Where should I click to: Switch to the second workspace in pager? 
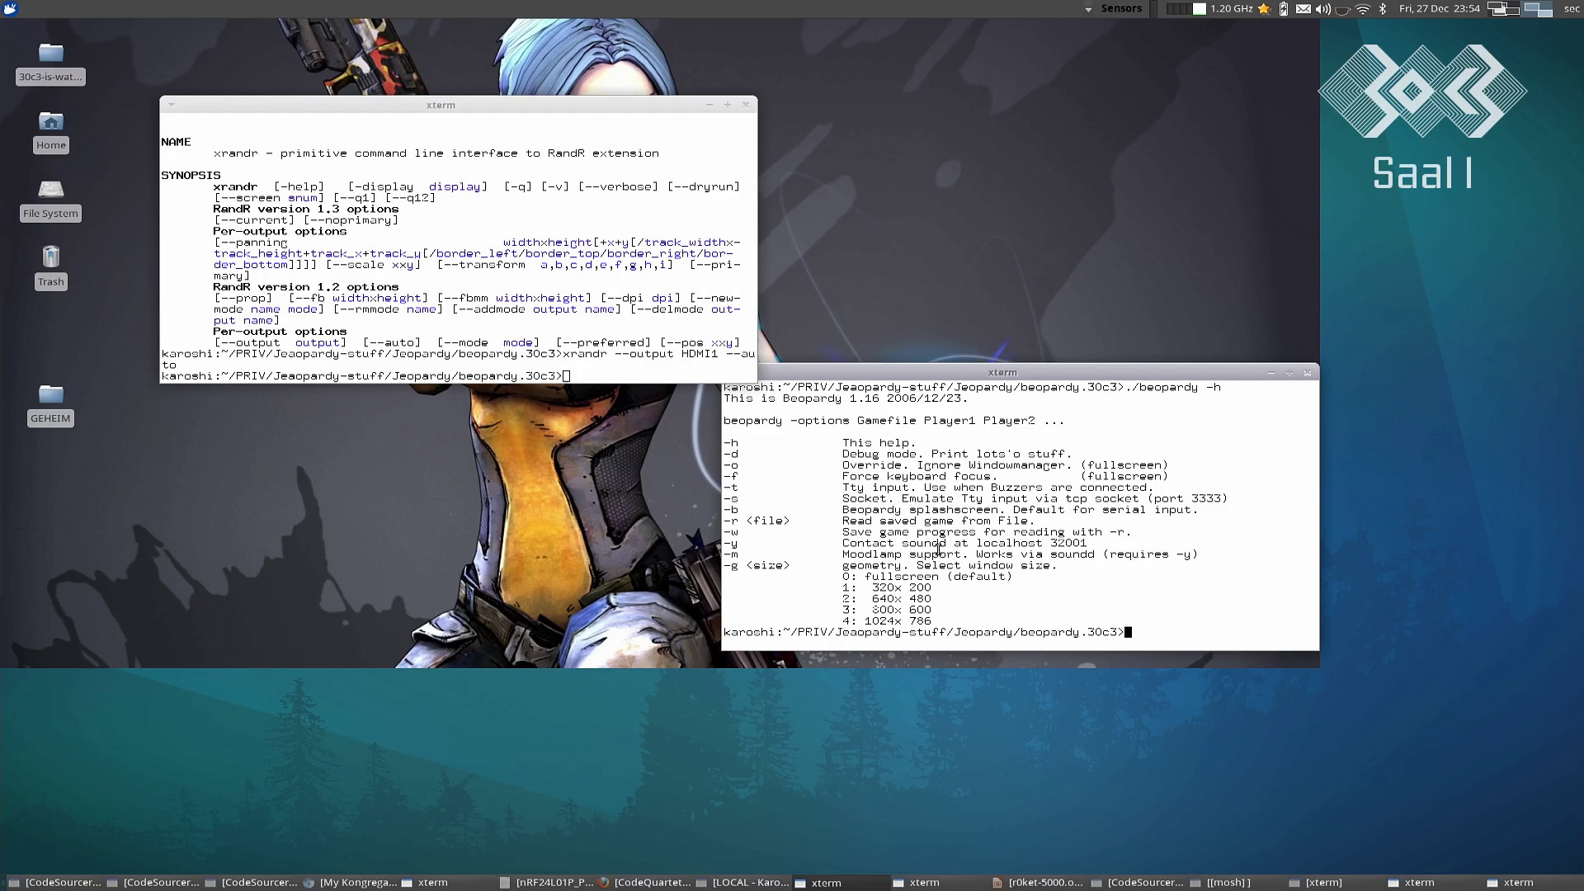click(x=1538, y=9)
